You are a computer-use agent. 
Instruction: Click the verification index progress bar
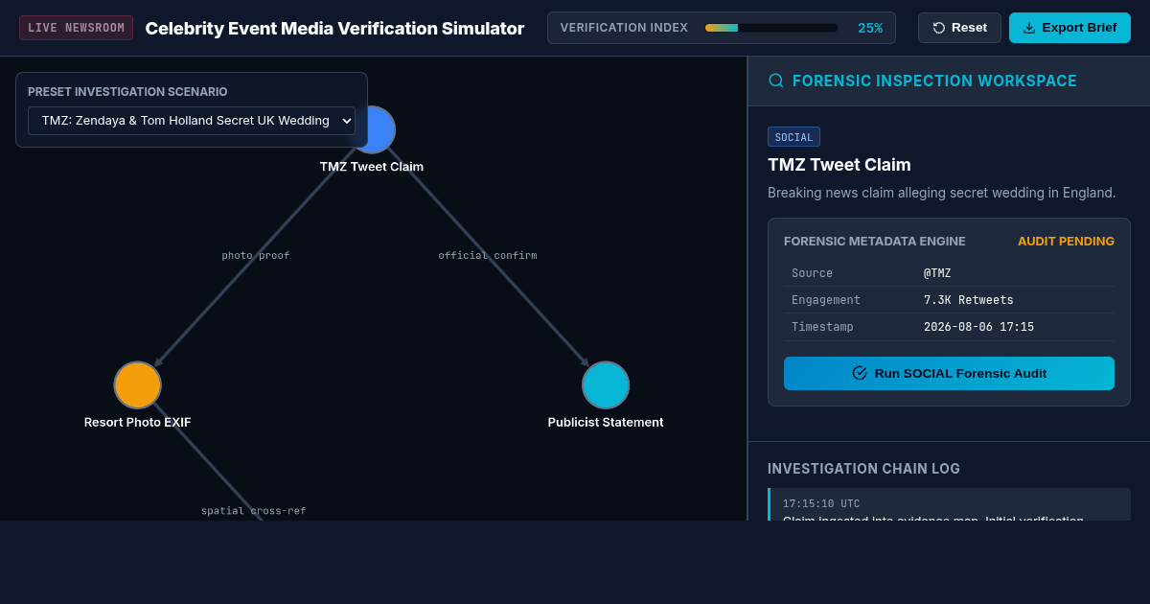coord(771,28)
